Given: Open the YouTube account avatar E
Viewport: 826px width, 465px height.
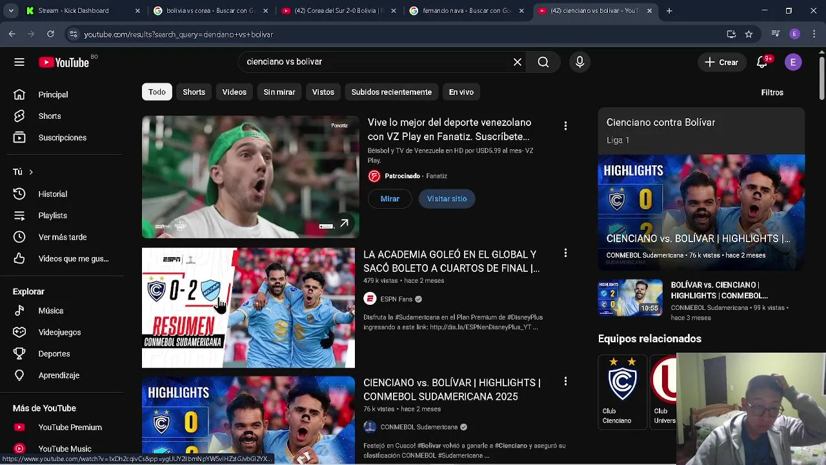Looking at the screenshot, I should click(x=793, y=62).
